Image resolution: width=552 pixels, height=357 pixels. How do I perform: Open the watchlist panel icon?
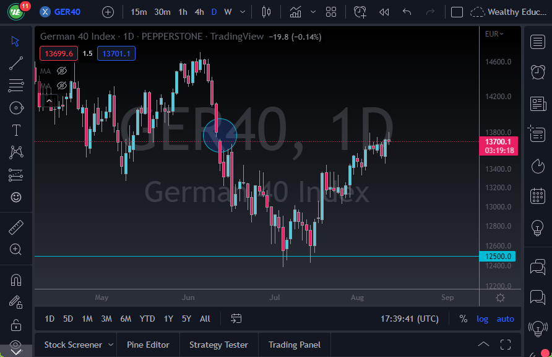(x=537, y=42)
